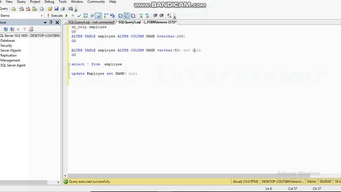Click 'Query executed successfully.' status text

[x=90, y=181]
